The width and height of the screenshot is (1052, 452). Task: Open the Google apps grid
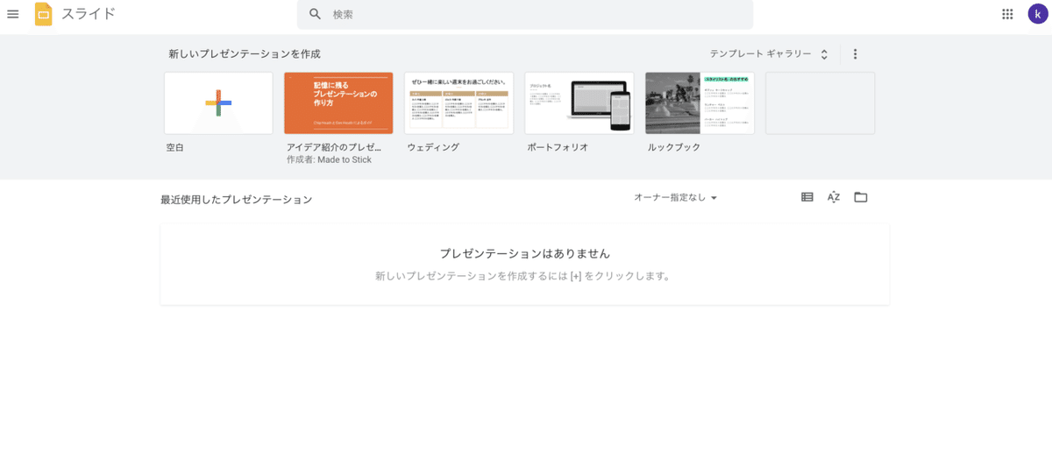click(1007, 14)
